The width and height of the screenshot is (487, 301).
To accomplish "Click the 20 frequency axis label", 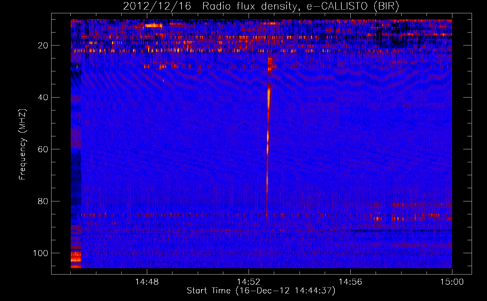I will point(43,45).
